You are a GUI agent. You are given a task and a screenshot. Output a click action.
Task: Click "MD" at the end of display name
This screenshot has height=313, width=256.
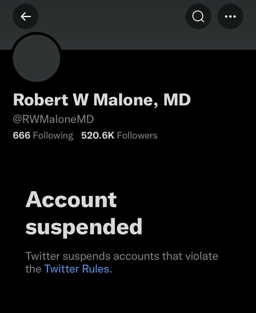177,100
